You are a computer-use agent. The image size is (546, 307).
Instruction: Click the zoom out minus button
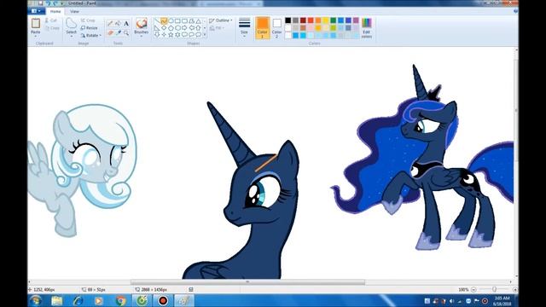[x=473, y=290]
